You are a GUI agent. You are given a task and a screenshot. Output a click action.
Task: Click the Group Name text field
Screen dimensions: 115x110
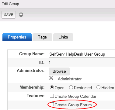(x=82, y=54)
